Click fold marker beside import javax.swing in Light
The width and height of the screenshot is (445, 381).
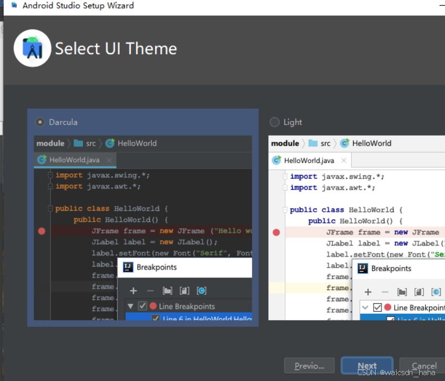point(285,176)
